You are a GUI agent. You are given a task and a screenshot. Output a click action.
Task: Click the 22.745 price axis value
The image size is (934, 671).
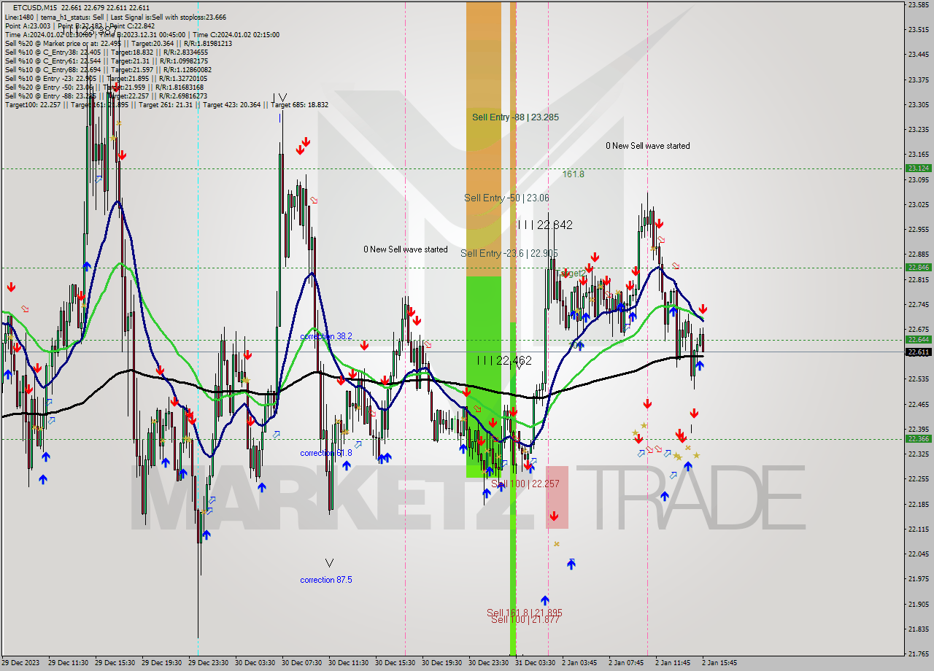(x=918, y=304)
